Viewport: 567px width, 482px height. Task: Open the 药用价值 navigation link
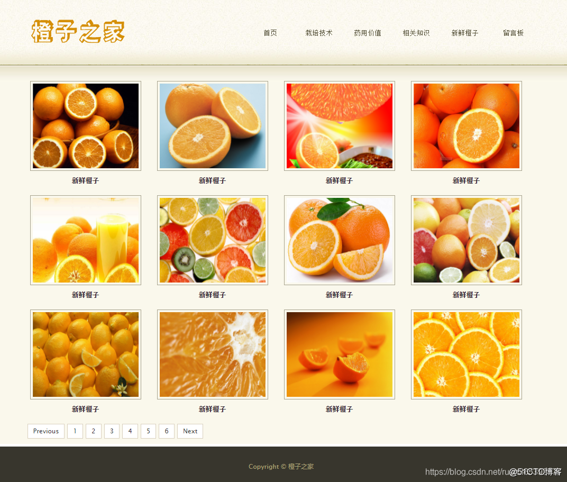click(367, 32)
